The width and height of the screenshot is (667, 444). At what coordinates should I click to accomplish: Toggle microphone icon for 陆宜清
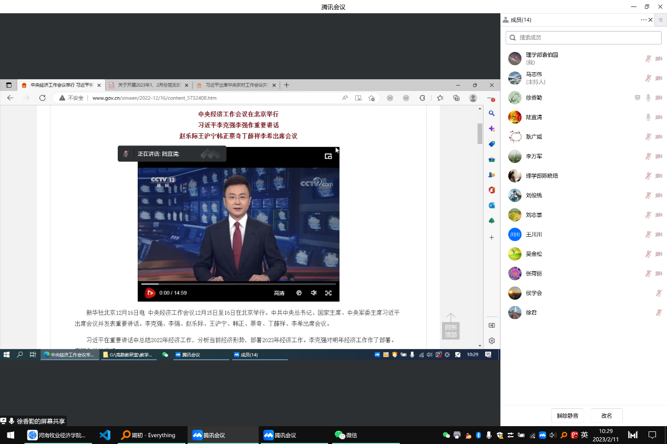648,117
